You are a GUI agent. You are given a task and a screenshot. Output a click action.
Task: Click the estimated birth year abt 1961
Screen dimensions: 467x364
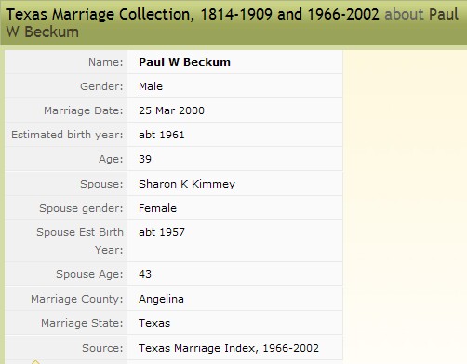pos(162,135)
